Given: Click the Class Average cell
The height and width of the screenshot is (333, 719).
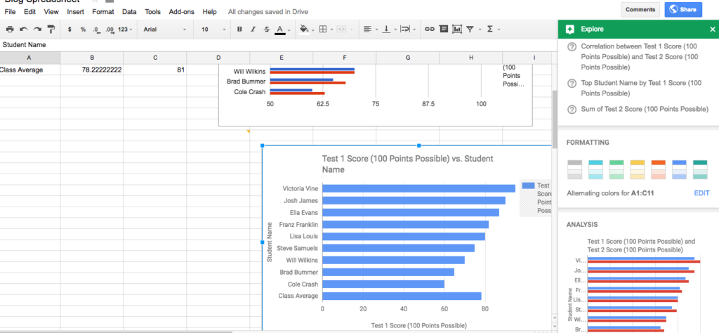Looking at the screenshot, I should point(29,70).
